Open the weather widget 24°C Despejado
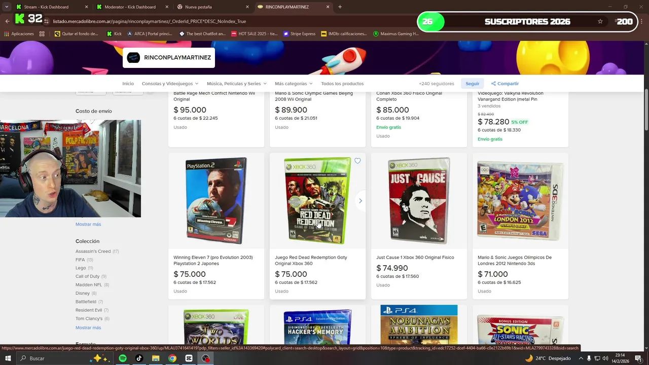Viewport: 649px width, 365px height. tap(548, 358)
